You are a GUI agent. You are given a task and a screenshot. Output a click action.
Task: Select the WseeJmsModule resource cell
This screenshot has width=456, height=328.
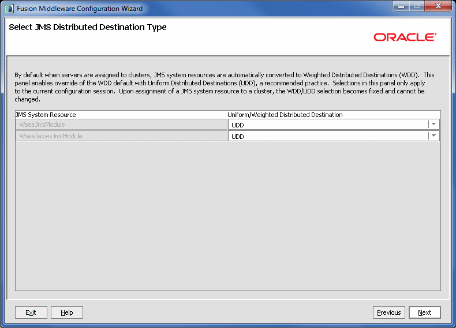tap(121, 125)
